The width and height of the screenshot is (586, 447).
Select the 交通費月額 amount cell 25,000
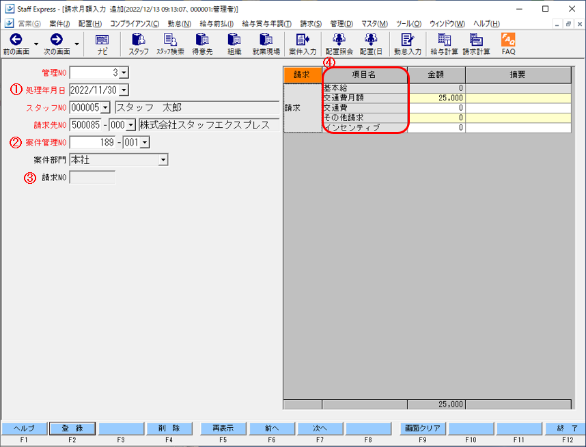tap(436, 98)
